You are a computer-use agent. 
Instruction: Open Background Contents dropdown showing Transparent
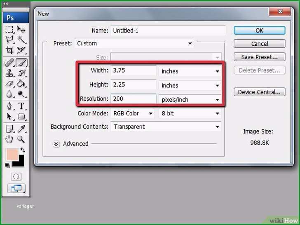tap(166, 127)
